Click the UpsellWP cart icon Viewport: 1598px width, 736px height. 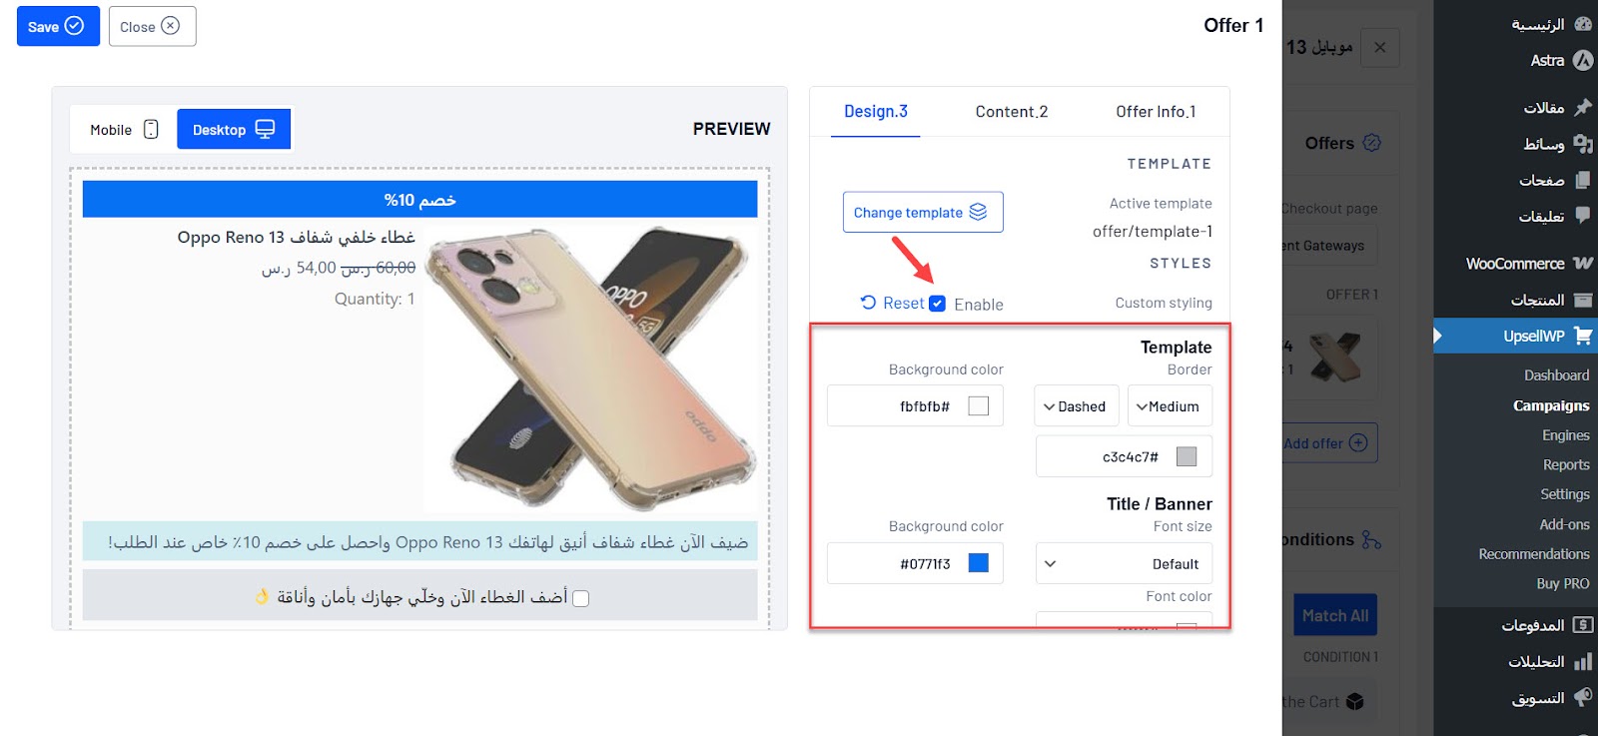pyautogui.click(x=1583, y=336)
